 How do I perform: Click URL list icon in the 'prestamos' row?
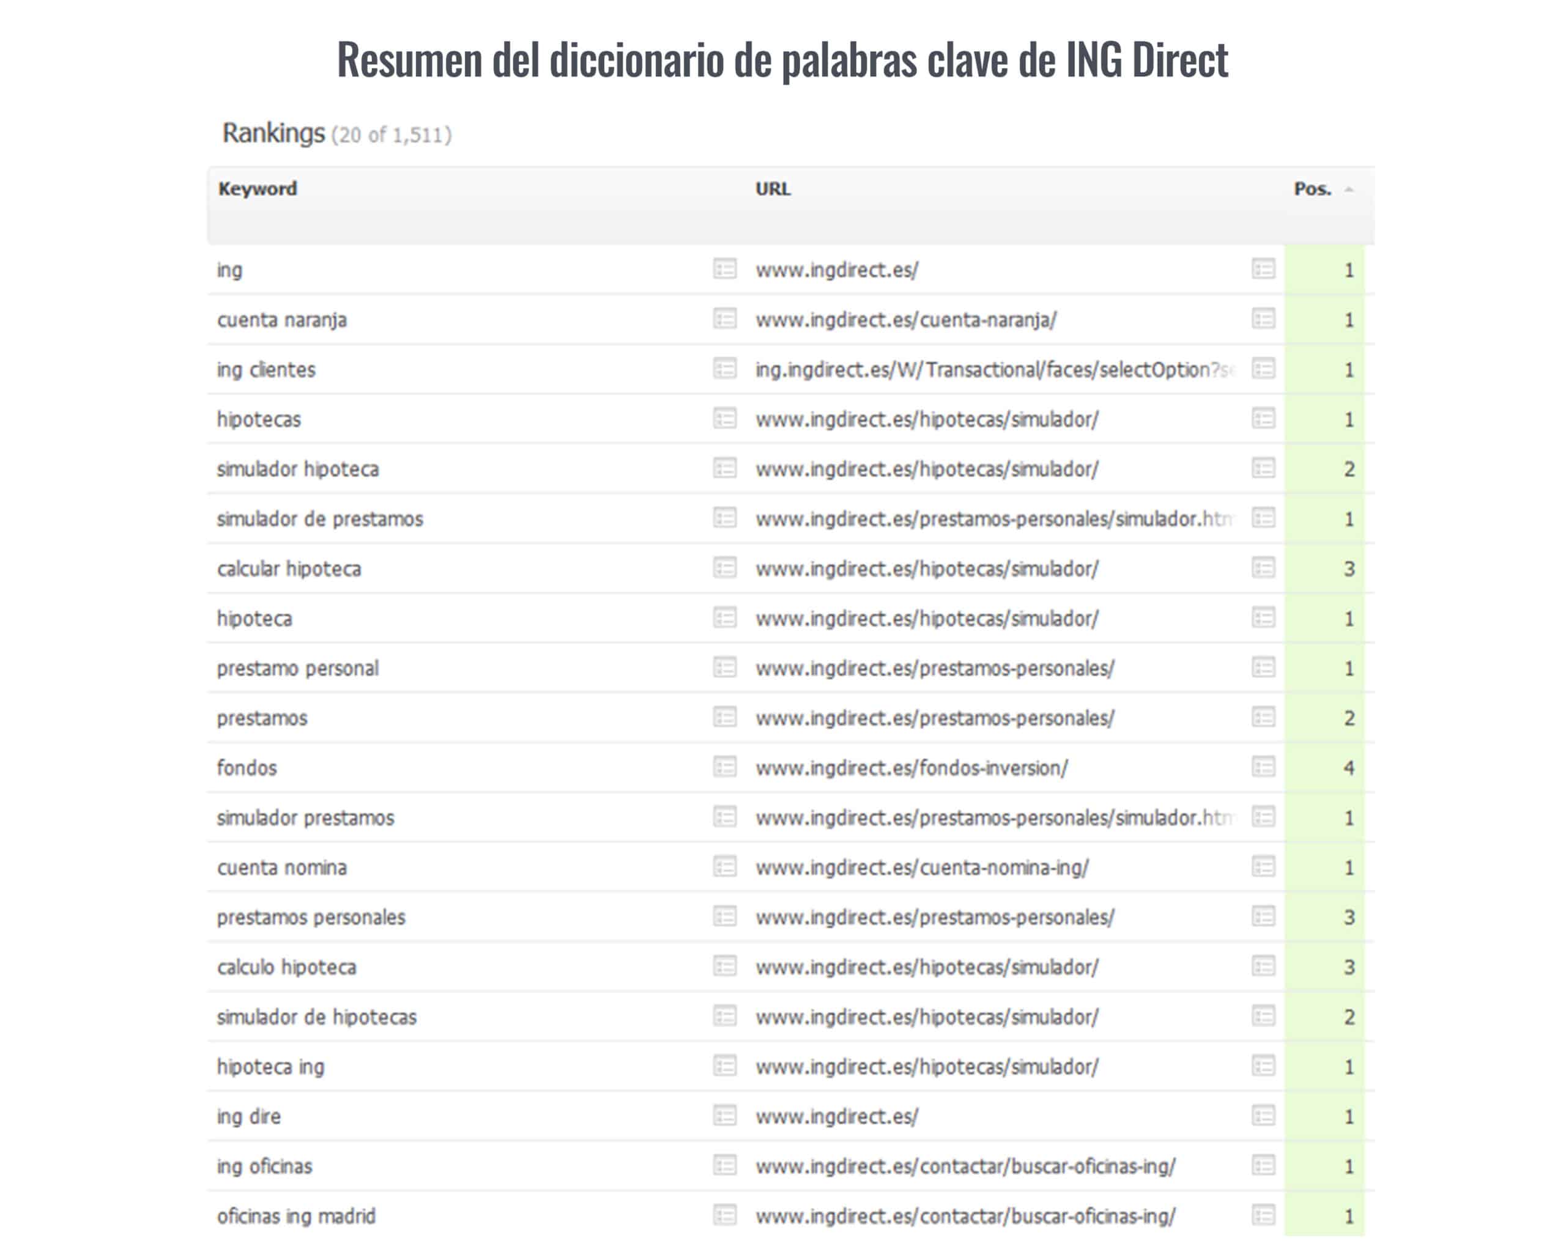click(1263, 717)
